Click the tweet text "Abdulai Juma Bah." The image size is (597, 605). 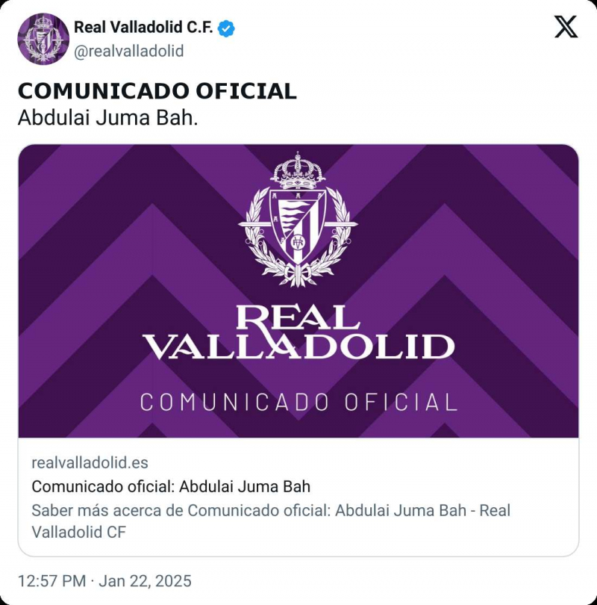point(107,118)
